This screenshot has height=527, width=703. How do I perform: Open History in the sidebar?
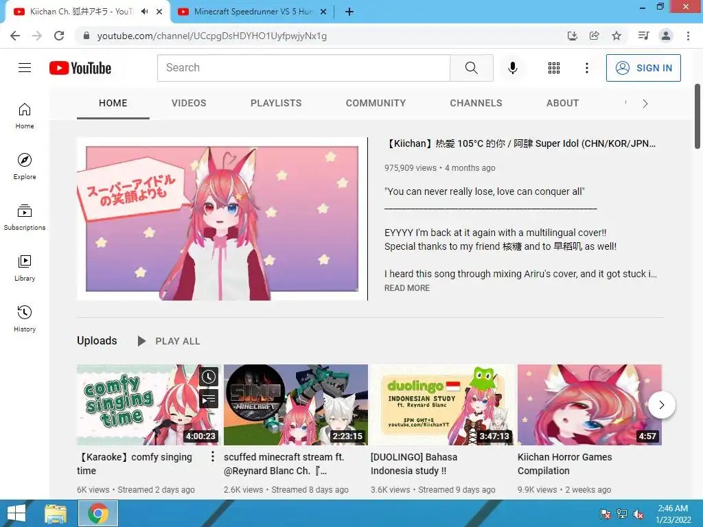point(25,318)
